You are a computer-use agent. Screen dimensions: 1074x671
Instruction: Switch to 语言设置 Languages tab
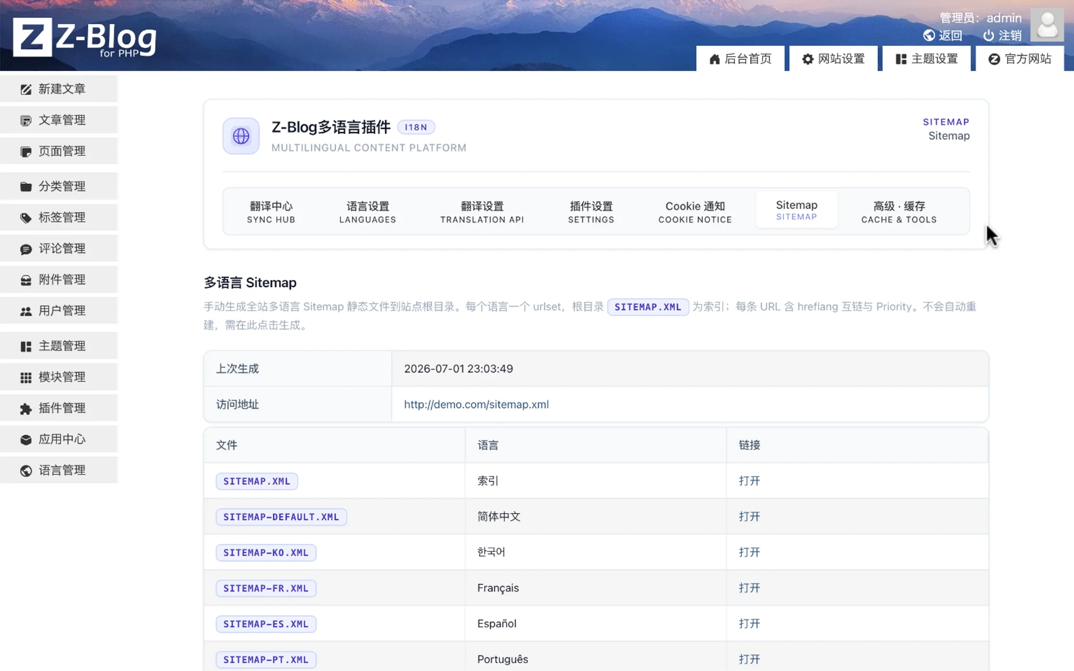367,212
